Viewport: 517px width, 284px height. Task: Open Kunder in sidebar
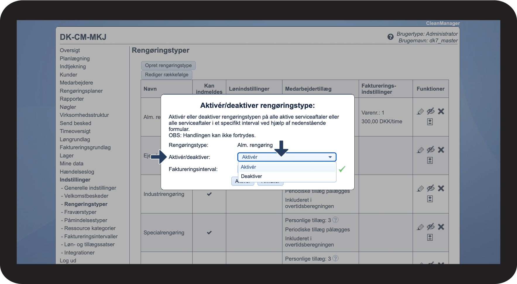pyautogui.click(x=68, y=75)
